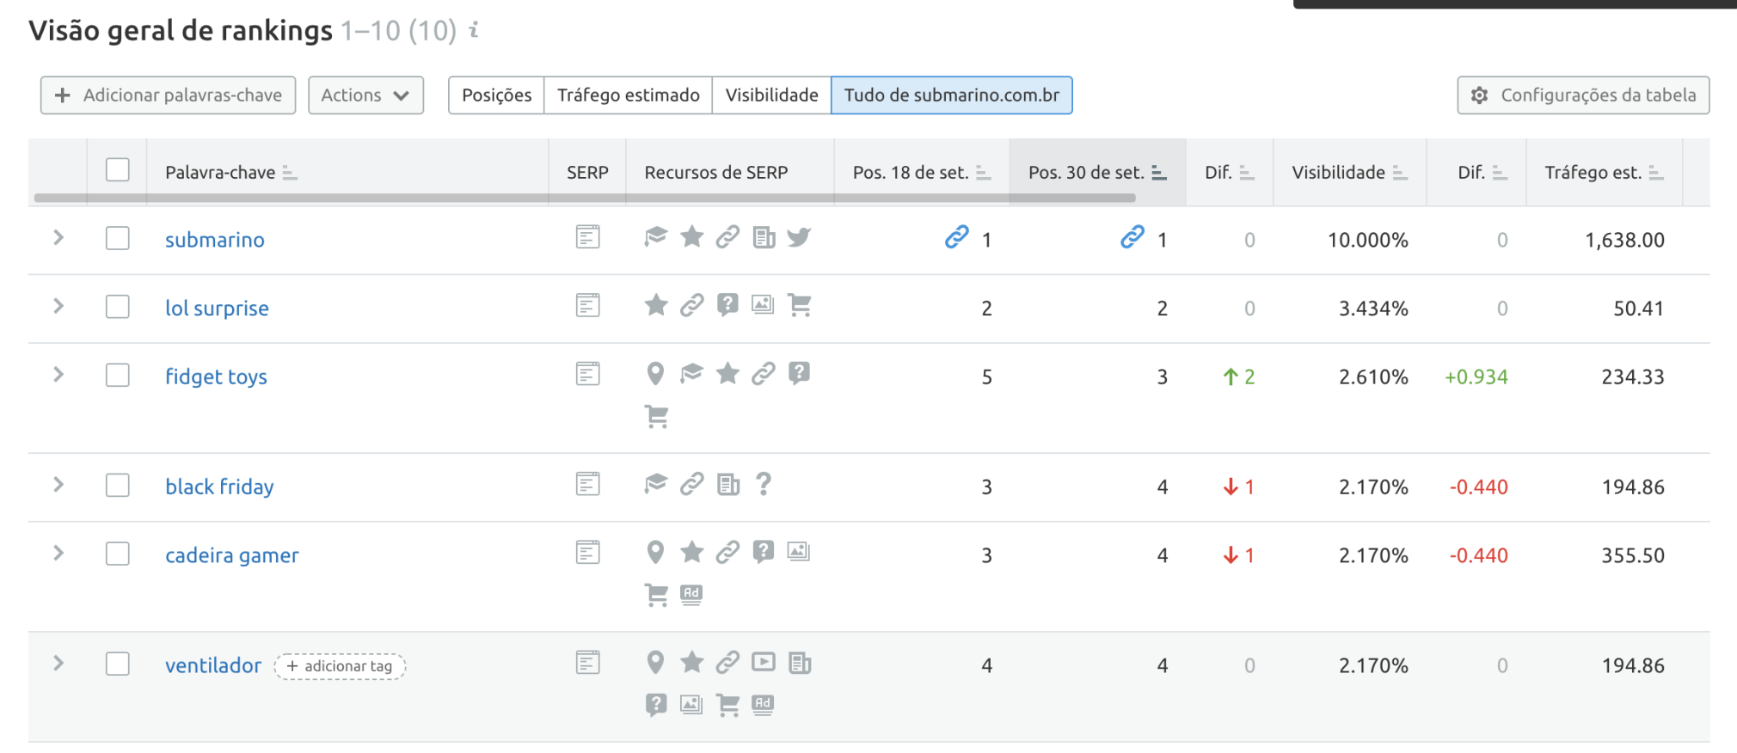Sort by Palavra-chave column
Image resolution: width=1737 pixels, height=753 pixels.
point(231,173)
